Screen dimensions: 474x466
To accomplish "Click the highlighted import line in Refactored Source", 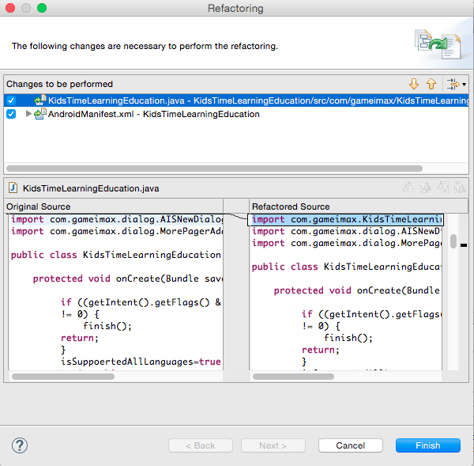I will (x=345, y=219).
